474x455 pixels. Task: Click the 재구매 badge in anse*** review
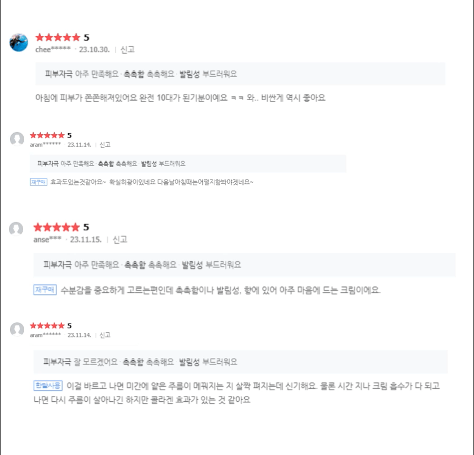pyautogui.click(x=45, y=290)
